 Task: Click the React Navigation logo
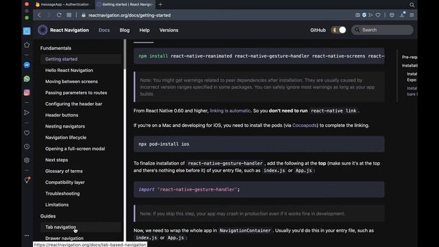pos(43,30)
